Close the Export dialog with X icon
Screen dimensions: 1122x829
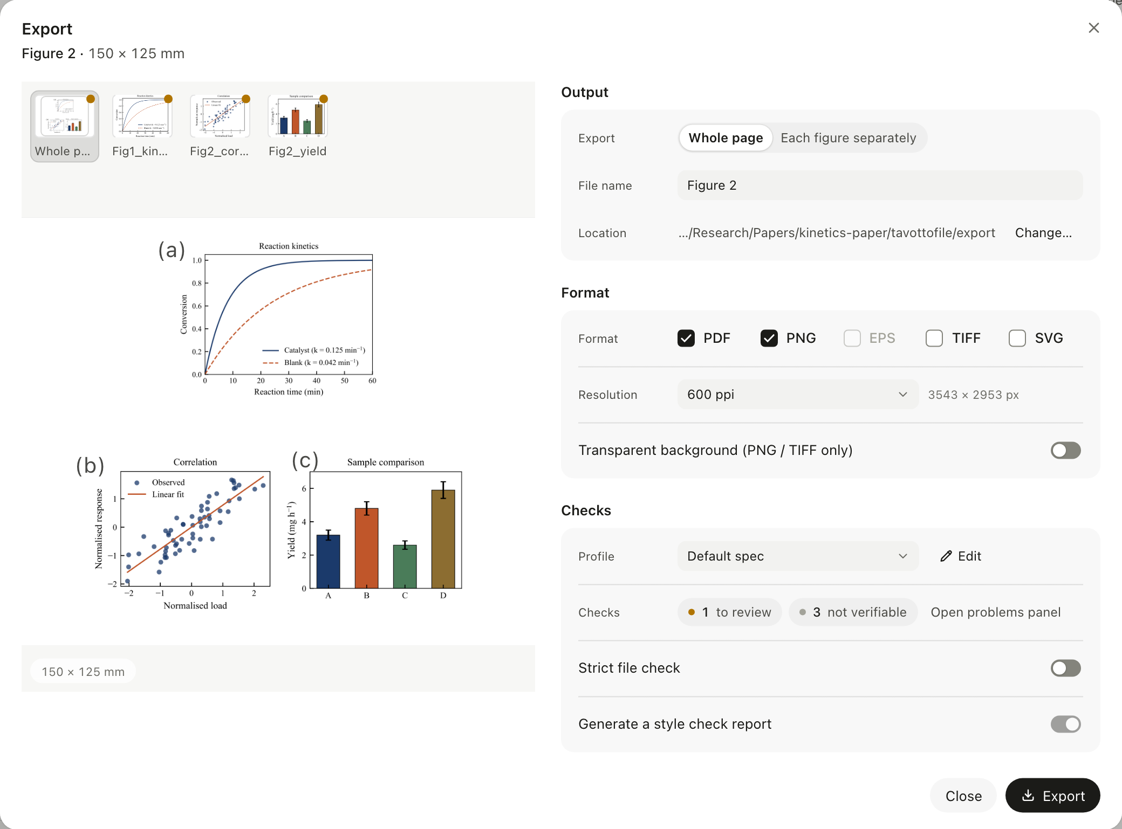[x=1093, y=28]
